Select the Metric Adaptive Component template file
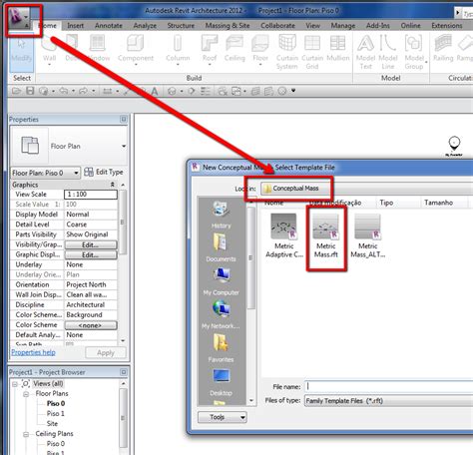The width and height of the screenshot is (473, 455). pos(284,236)
